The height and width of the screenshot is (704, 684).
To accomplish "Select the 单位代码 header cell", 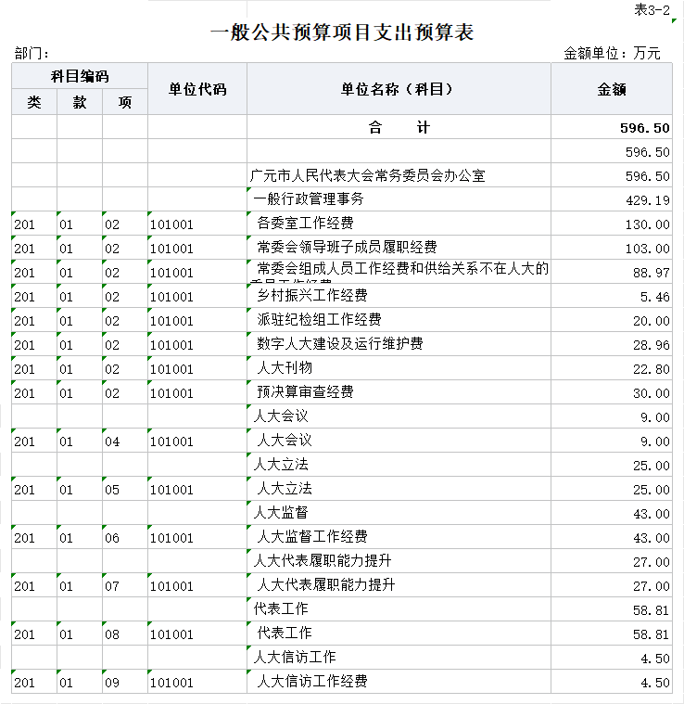I will click(x=196, y=89).
